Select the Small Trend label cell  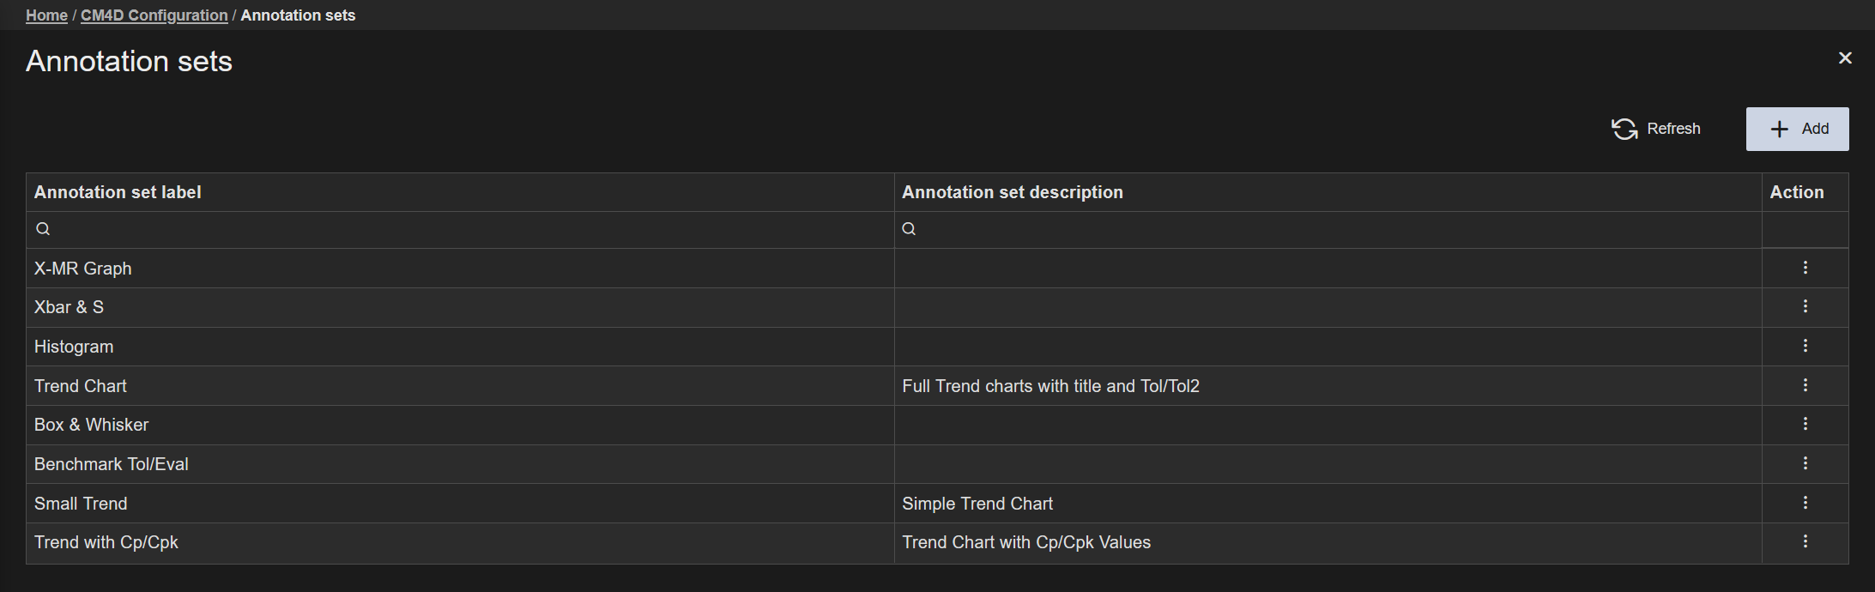point(81,504)
